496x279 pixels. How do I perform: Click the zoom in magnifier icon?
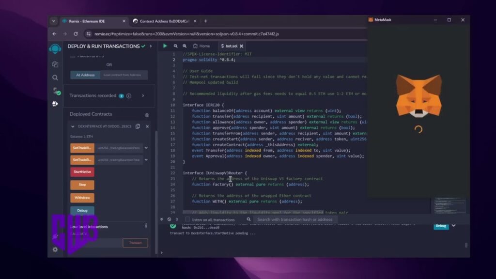pos(185,46)
